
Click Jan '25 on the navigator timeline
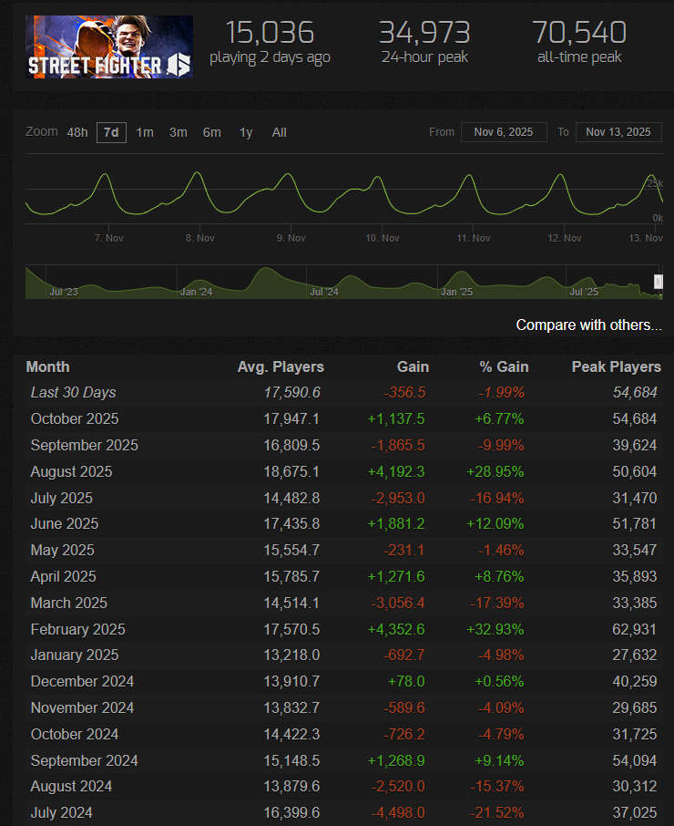pos(456,292)
